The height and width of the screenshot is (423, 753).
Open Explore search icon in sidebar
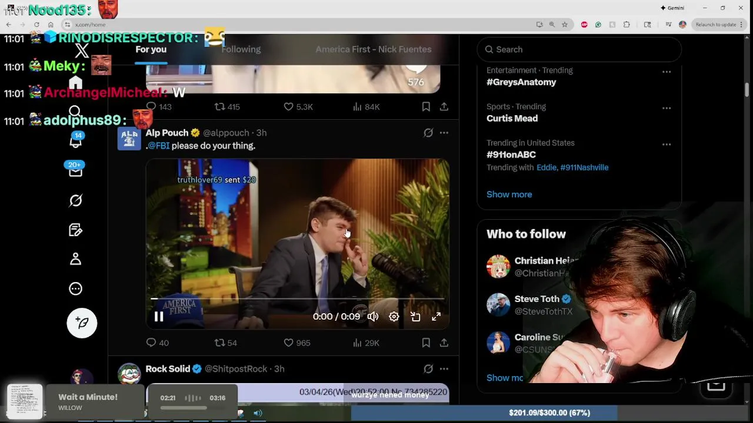(x=75, y=112)
